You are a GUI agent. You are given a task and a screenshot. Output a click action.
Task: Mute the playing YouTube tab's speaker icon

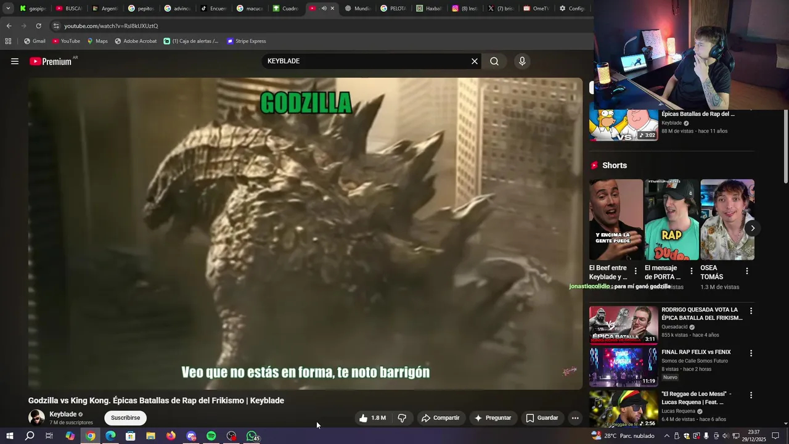pyautogui.click(x=324, y=8)
